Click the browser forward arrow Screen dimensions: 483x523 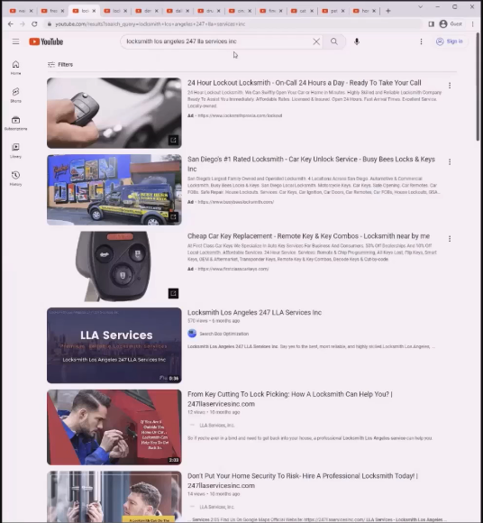coord(23,24)
